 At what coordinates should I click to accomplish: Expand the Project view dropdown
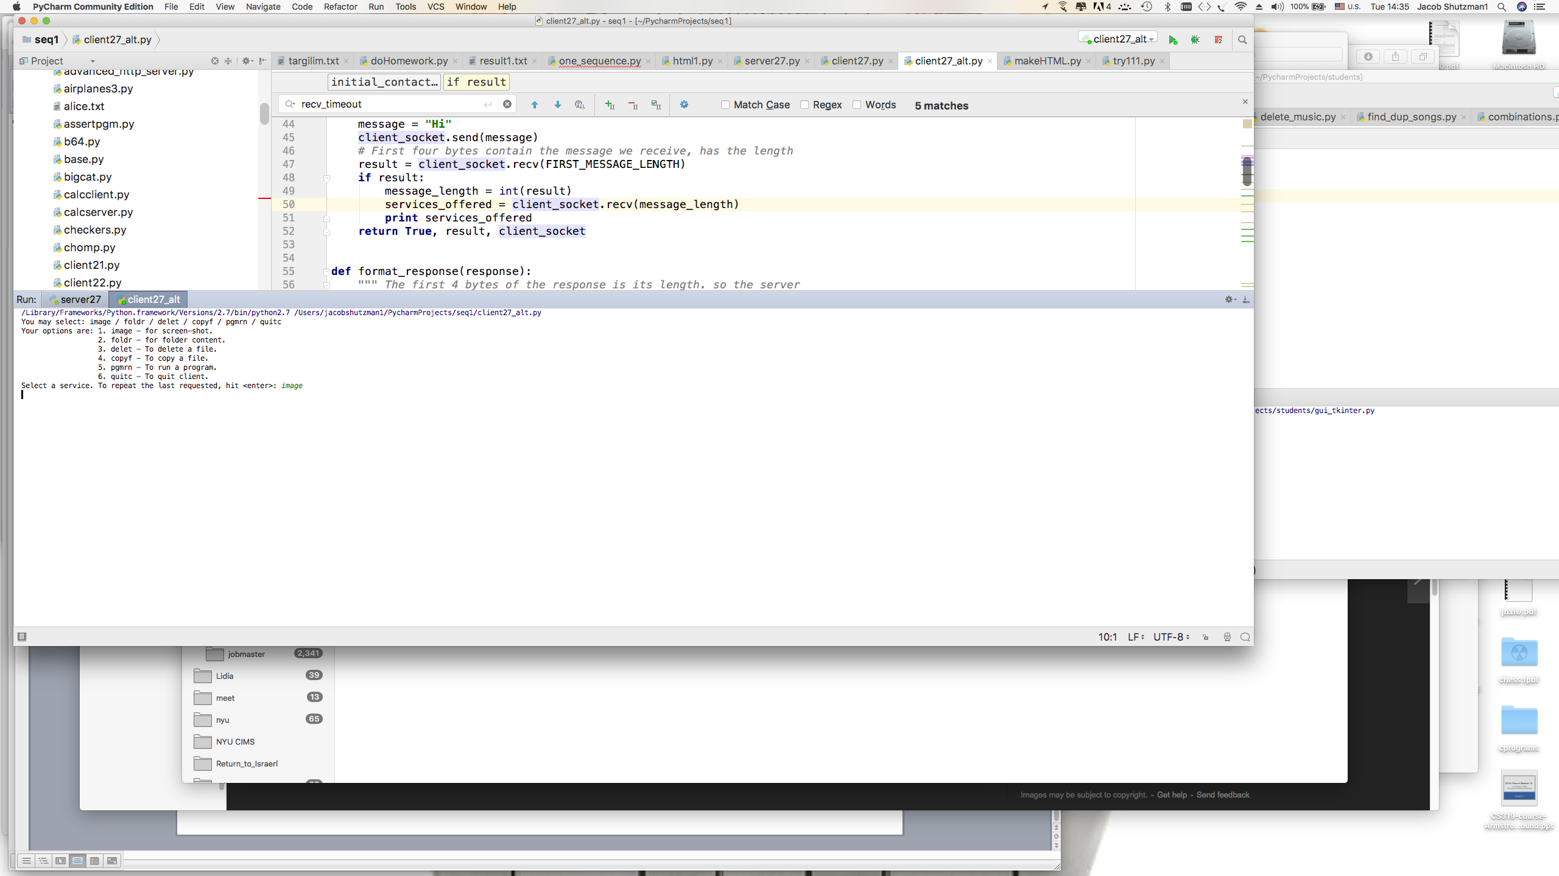point(93,61)
